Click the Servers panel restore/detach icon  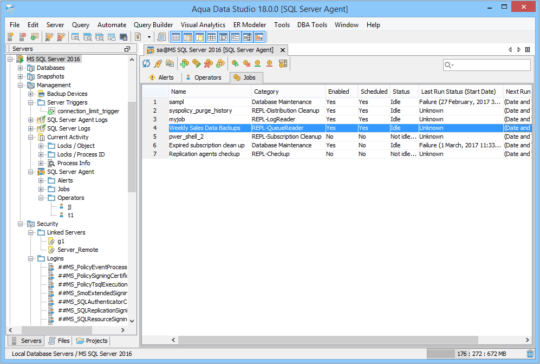click(x=127, y=49)
